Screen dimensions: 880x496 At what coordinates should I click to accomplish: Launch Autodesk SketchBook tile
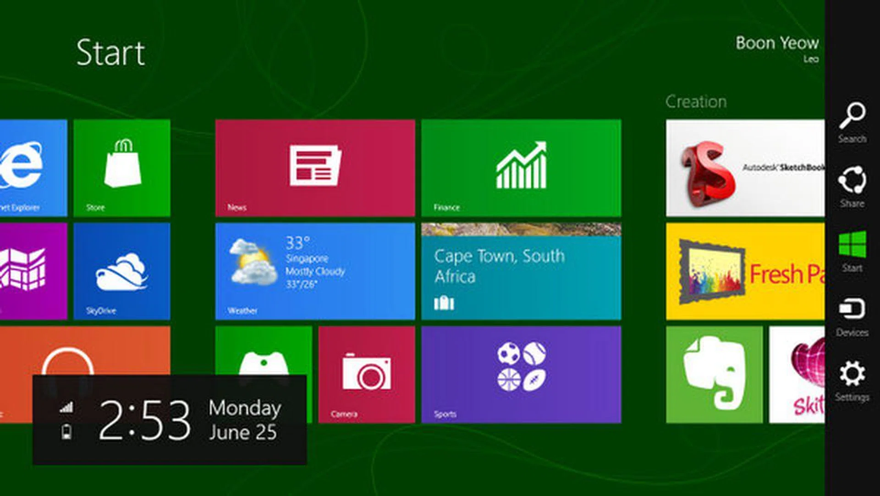(745, 168)
